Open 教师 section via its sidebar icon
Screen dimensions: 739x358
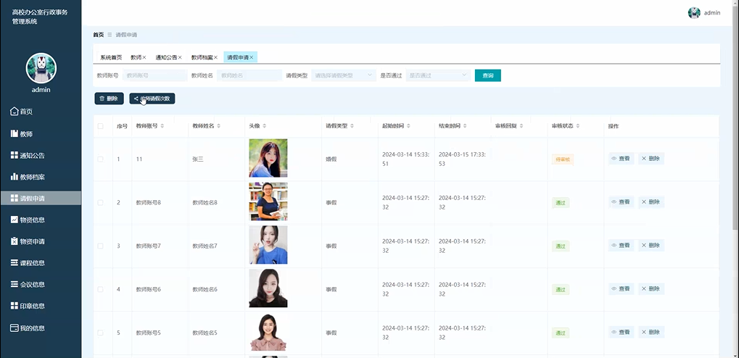click(14, 134)
